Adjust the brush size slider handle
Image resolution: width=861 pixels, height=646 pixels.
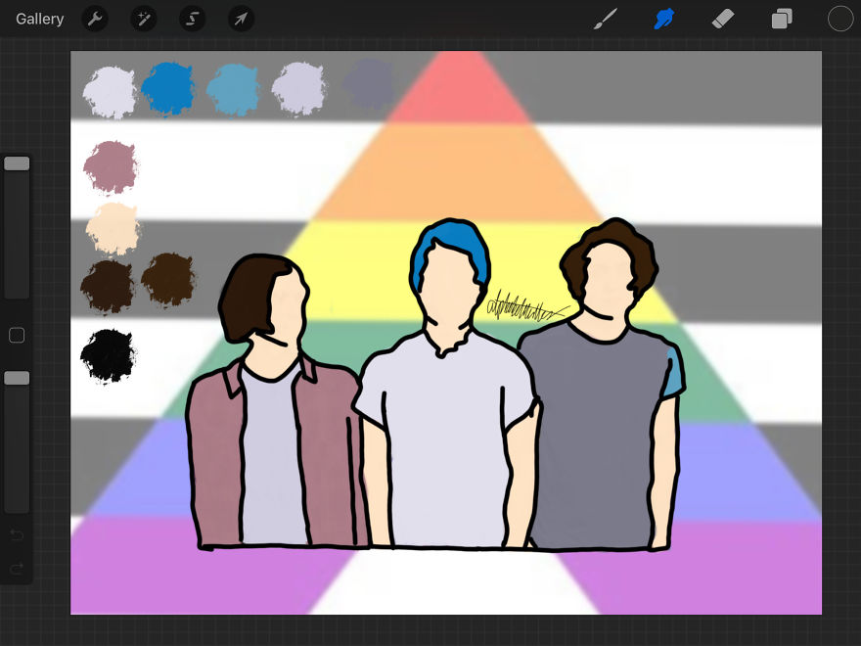tap(17, 162)
